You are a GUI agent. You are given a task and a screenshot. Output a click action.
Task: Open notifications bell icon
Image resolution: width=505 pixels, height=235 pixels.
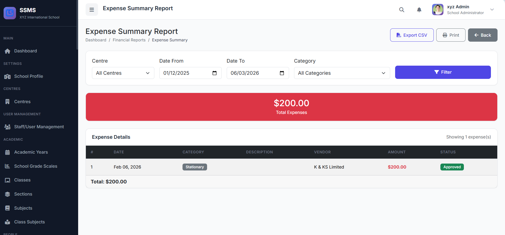point(419,10)
